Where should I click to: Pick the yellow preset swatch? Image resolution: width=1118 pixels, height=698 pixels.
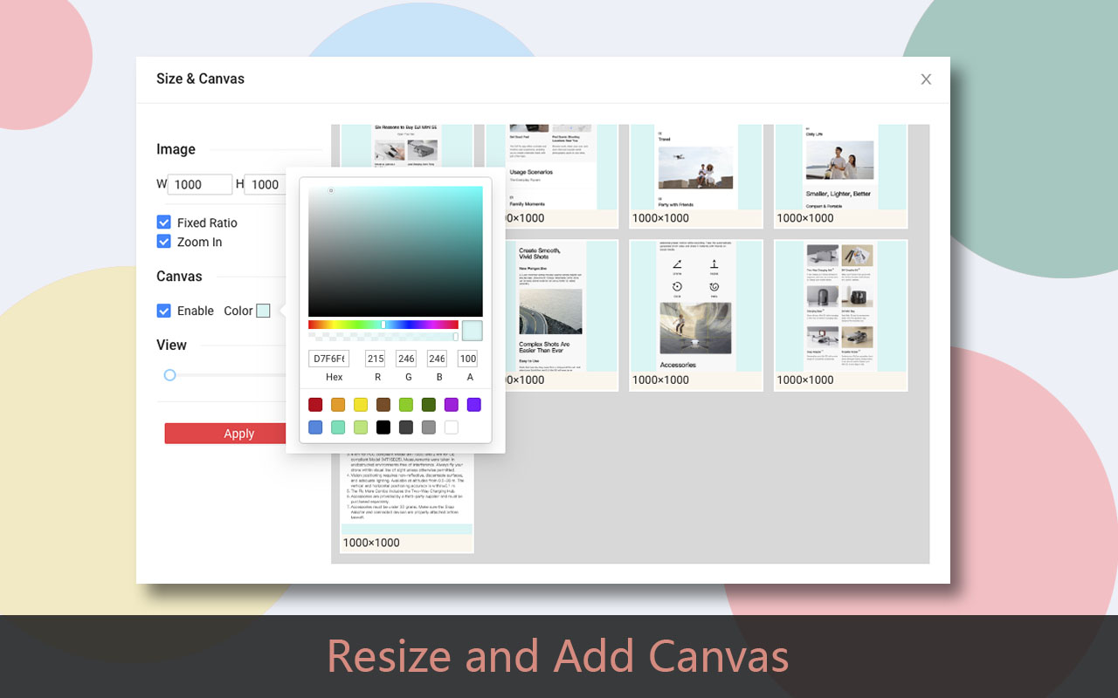361,405
